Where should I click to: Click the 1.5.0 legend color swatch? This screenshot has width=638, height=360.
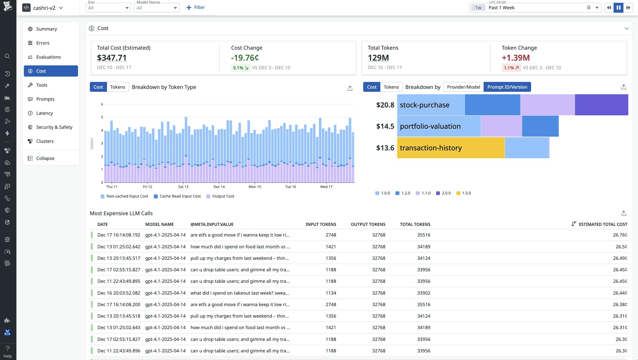coord(458,193)
